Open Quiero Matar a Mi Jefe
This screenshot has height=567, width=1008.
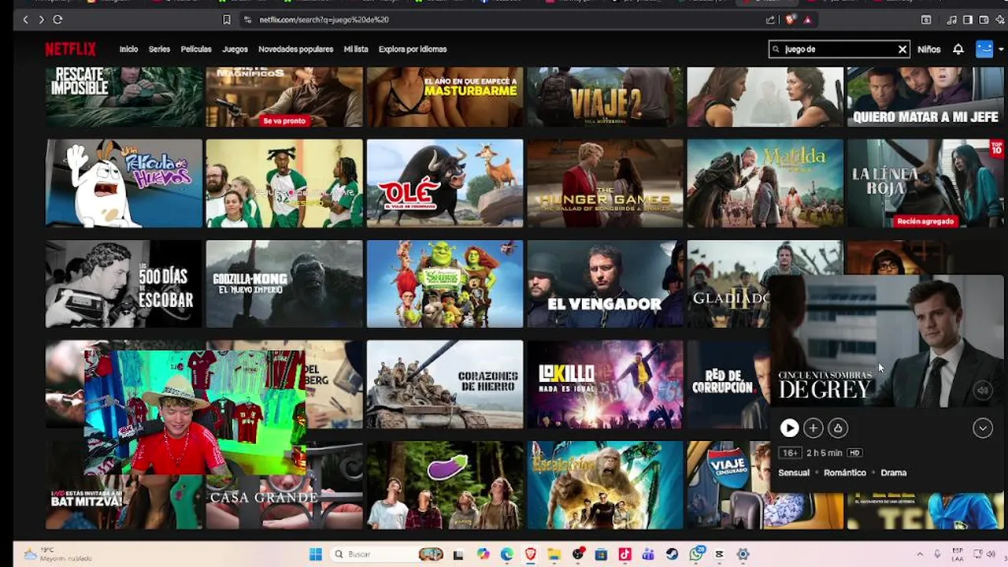pos(925,97)
